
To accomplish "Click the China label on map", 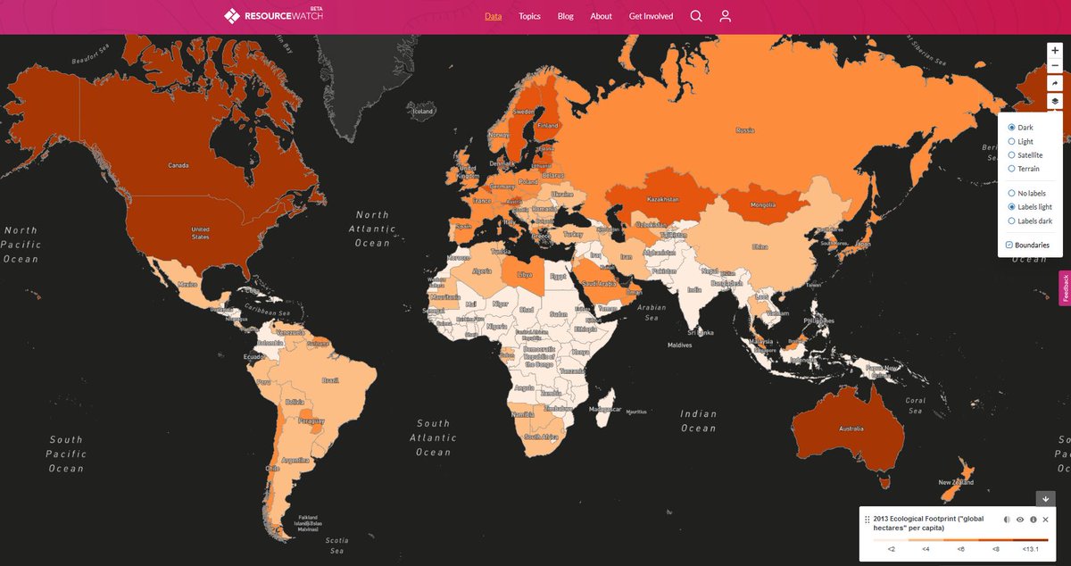I will click(x=760, y=246).
